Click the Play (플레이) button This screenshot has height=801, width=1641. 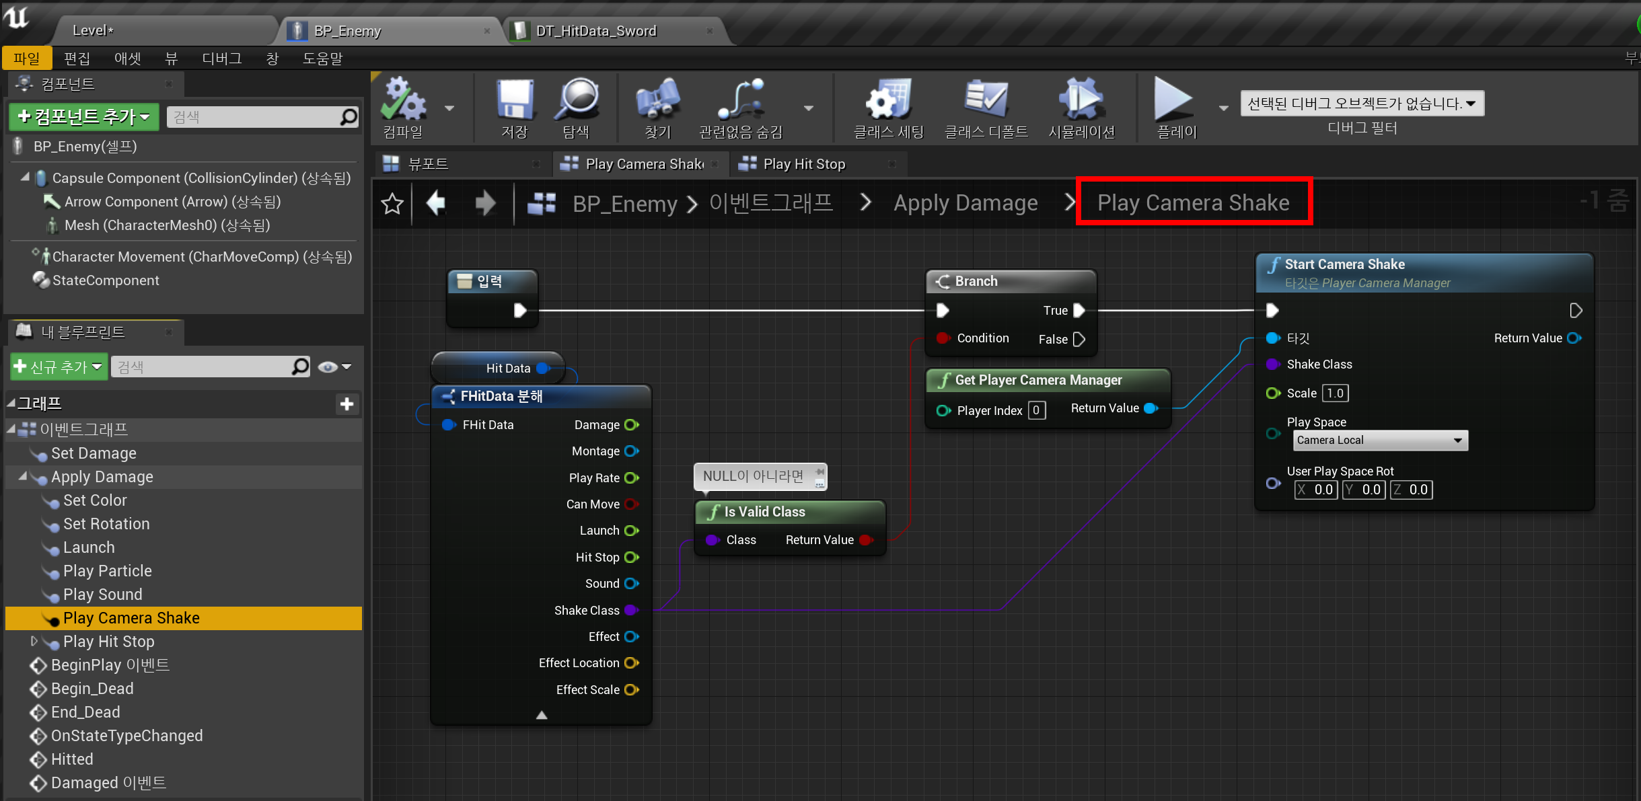[1174, 100]
